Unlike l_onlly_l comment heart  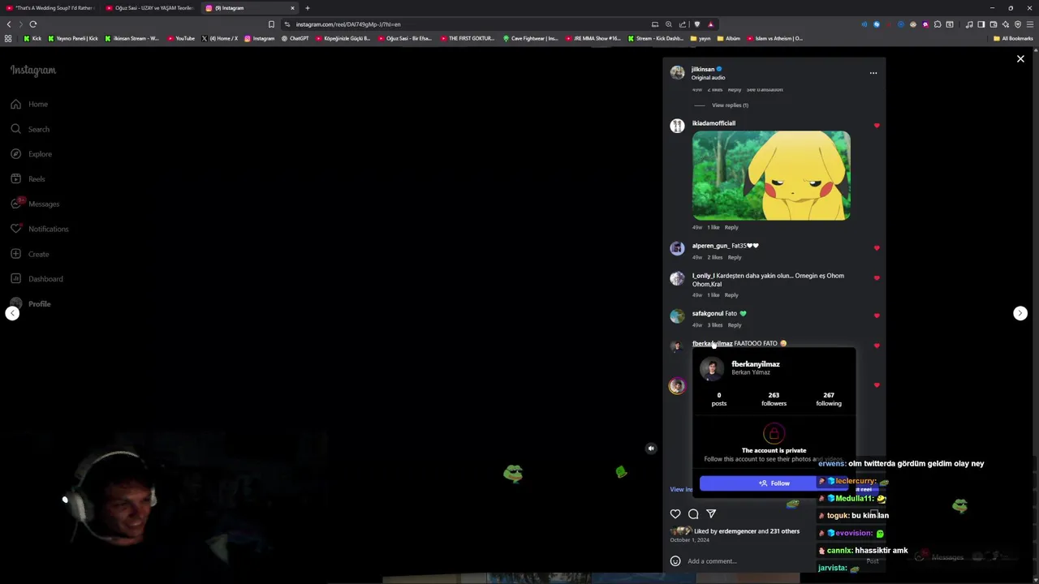point(877,278)
